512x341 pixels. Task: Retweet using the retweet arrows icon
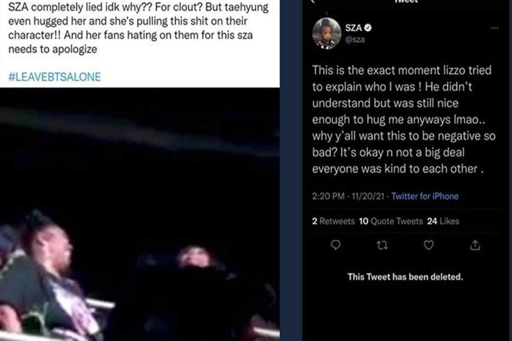coord(382,245)
